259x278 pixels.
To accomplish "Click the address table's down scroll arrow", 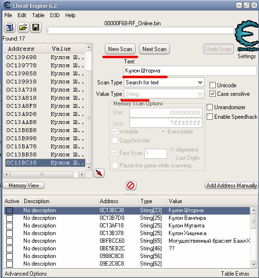I will (x=253, y=264).
